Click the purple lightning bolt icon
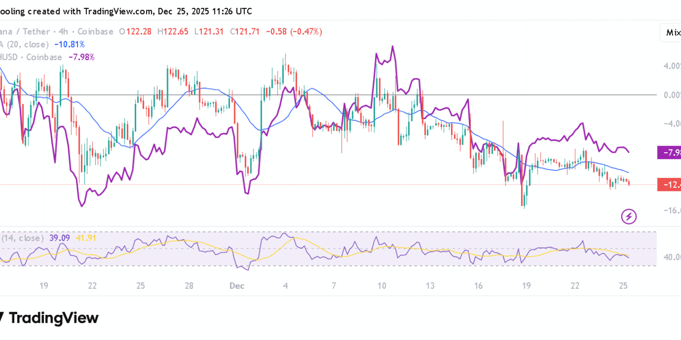681x340 pixels. click(629, 216)
